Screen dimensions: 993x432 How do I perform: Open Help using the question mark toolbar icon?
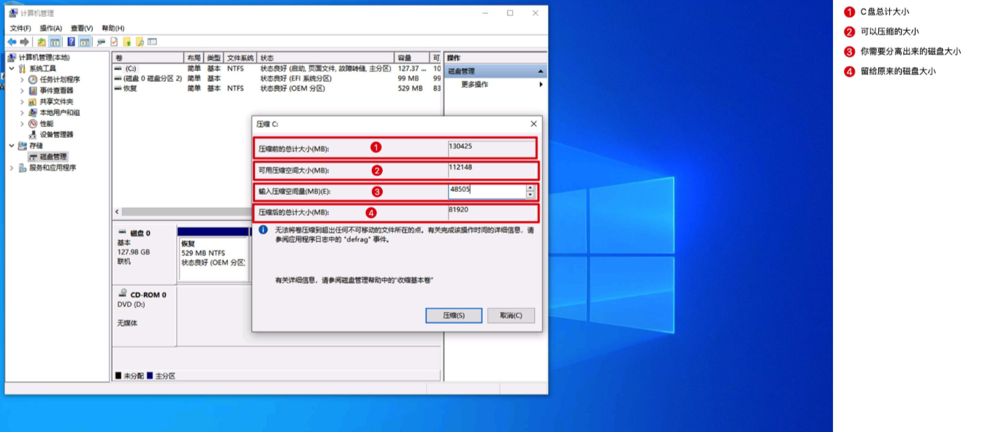(x=72, y=42)
